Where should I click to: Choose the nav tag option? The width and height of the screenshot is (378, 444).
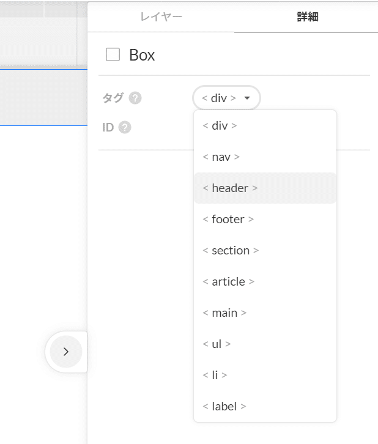[x=221, y=157]
